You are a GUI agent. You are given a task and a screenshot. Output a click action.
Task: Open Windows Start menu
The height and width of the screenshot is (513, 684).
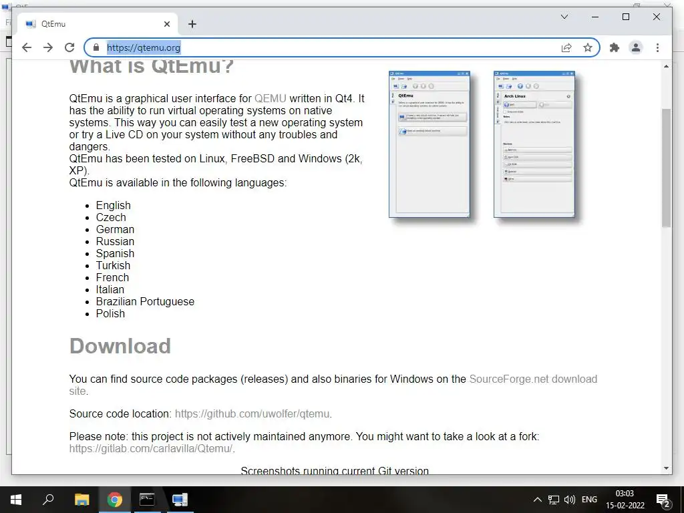pyautogui.click(x=16, y=500)
